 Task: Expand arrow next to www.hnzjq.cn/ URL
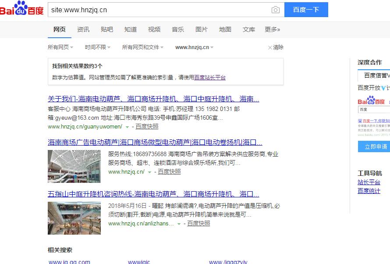(149, 172)
